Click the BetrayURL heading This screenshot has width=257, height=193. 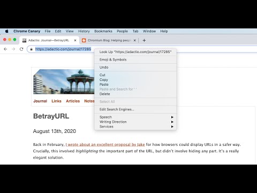click(51, 116)
